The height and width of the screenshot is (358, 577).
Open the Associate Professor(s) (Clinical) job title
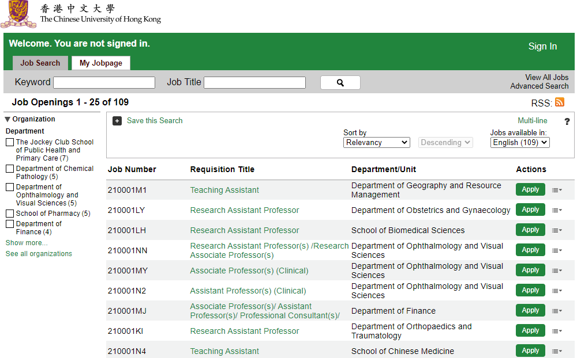coord(249,271)
